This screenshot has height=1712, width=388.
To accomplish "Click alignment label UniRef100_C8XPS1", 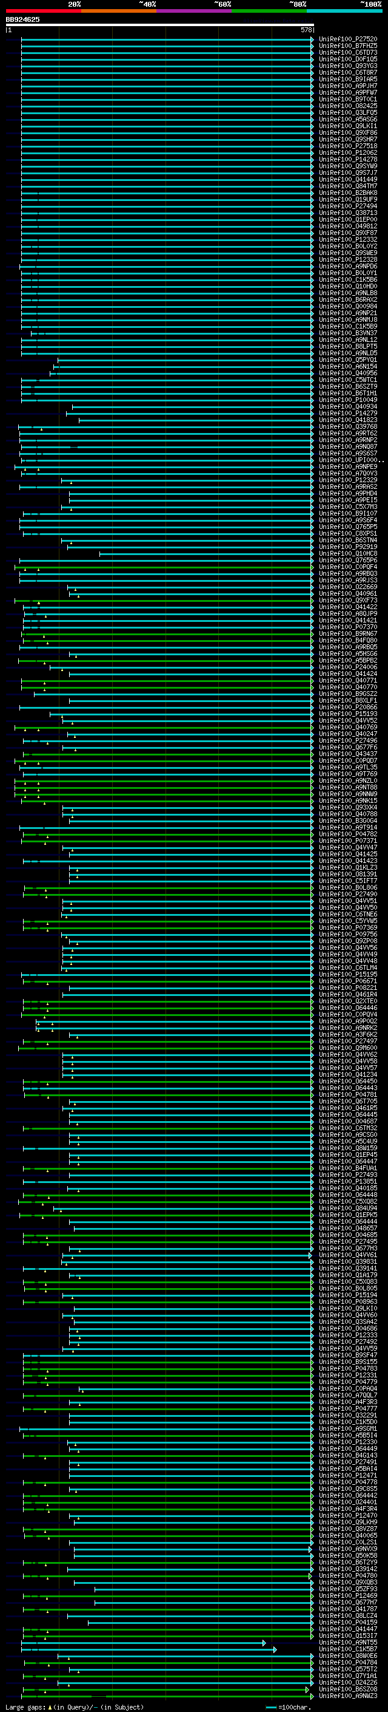I will tap(348, 534).
